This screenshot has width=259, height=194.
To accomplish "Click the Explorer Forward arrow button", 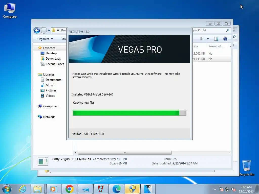I will [x=44, y=30].
